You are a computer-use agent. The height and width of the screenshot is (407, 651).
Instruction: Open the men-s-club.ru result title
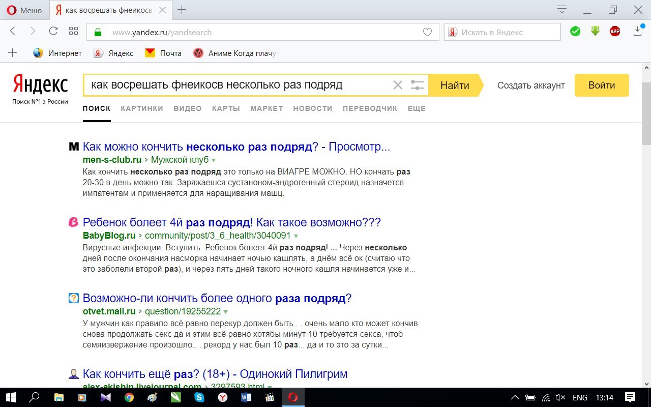pos(236,147)
